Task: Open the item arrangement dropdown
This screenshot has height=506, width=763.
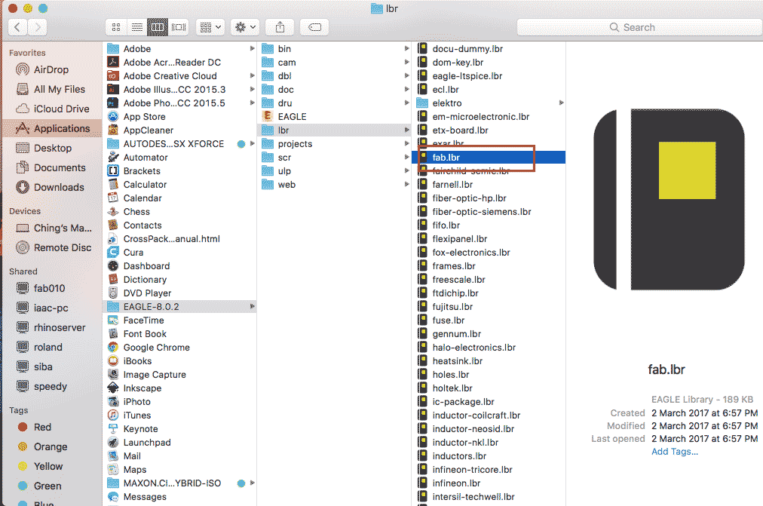Action: pos(210,27)
